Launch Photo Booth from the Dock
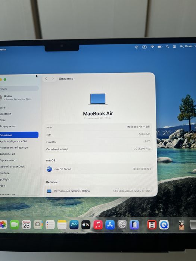The height and width of the screenshot is (261, 196). 152,225
